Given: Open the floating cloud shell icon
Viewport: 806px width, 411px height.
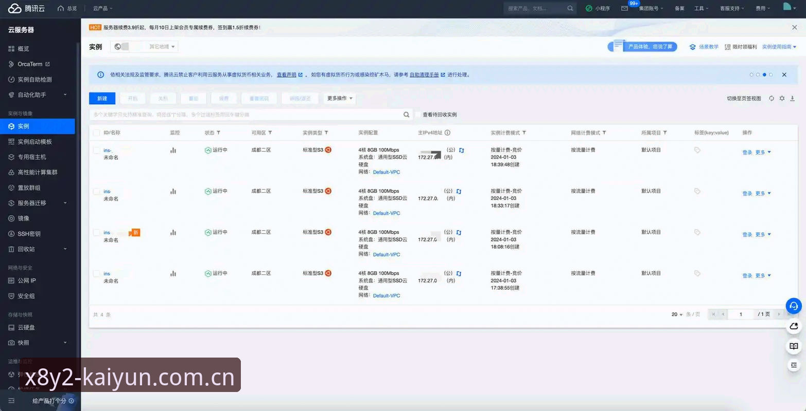Looking at the screenshot, I should click(794, 326).
